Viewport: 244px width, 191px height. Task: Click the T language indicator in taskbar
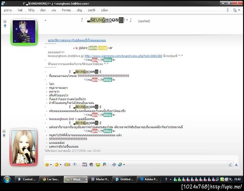pos(166,179)
